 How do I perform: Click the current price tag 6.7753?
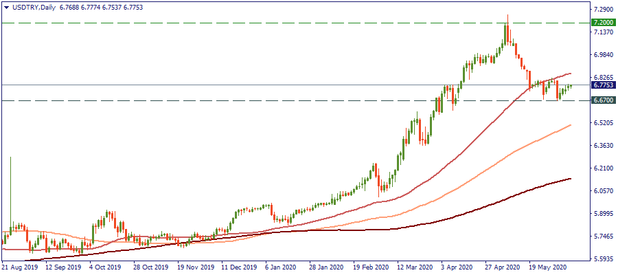click(x=602, y=85)
